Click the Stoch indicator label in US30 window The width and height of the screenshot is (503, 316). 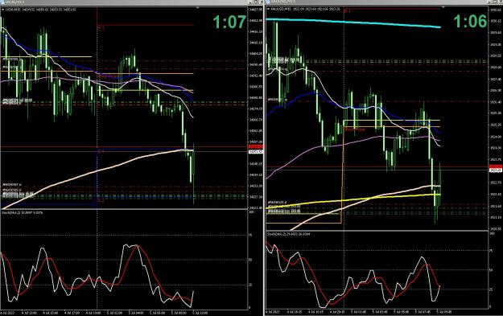pyautogui.click(x=23, y=212)
